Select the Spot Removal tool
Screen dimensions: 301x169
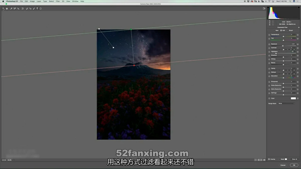27,9
